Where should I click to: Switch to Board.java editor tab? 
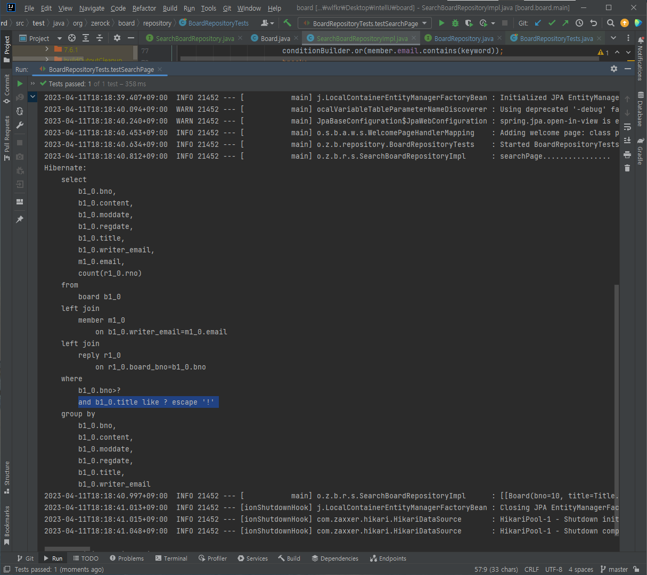[275, 38]
